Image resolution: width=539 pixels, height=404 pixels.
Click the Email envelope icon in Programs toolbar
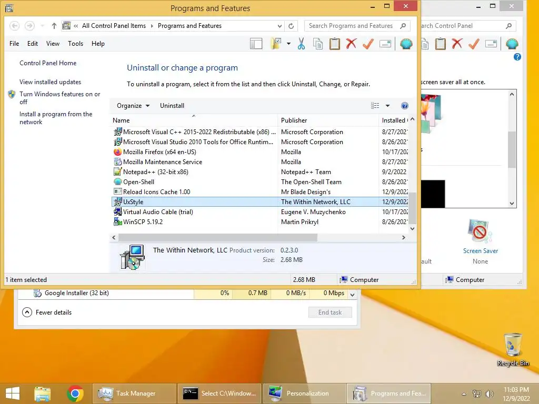(x=385, y=44)
